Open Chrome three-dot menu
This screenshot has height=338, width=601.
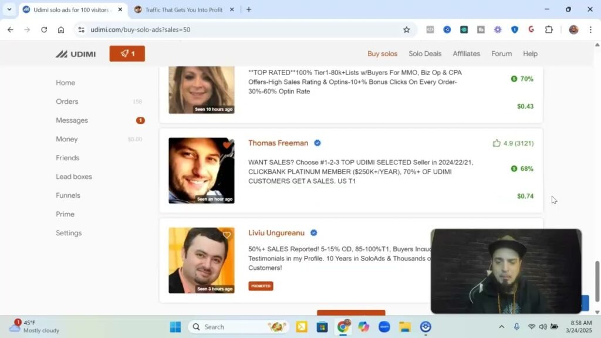coord(590,29)
